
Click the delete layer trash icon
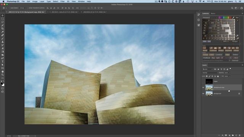click(240, 135)
